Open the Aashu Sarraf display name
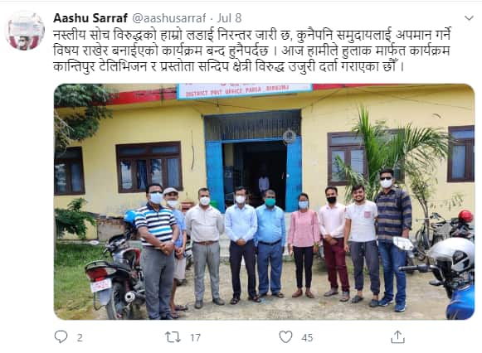The width and height of the screenshot is (482, 353). click(x=90, y=18)
